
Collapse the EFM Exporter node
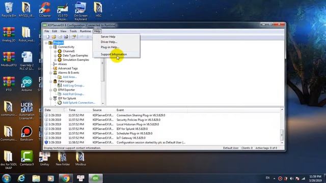tap(51, 90)
